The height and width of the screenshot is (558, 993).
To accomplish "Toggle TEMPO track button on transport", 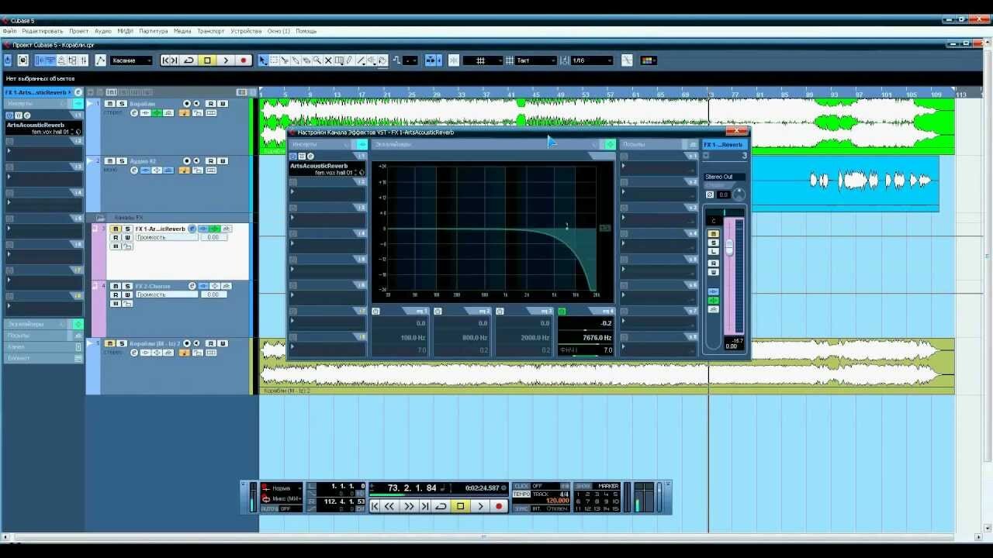I will (x=521, y=494).
